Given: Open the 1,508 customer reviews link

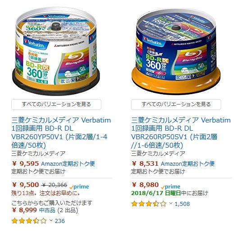Looking at the screenshot, I should (182, 204).
